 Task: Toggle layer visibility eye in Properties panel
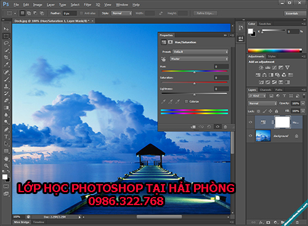[217, 127]
